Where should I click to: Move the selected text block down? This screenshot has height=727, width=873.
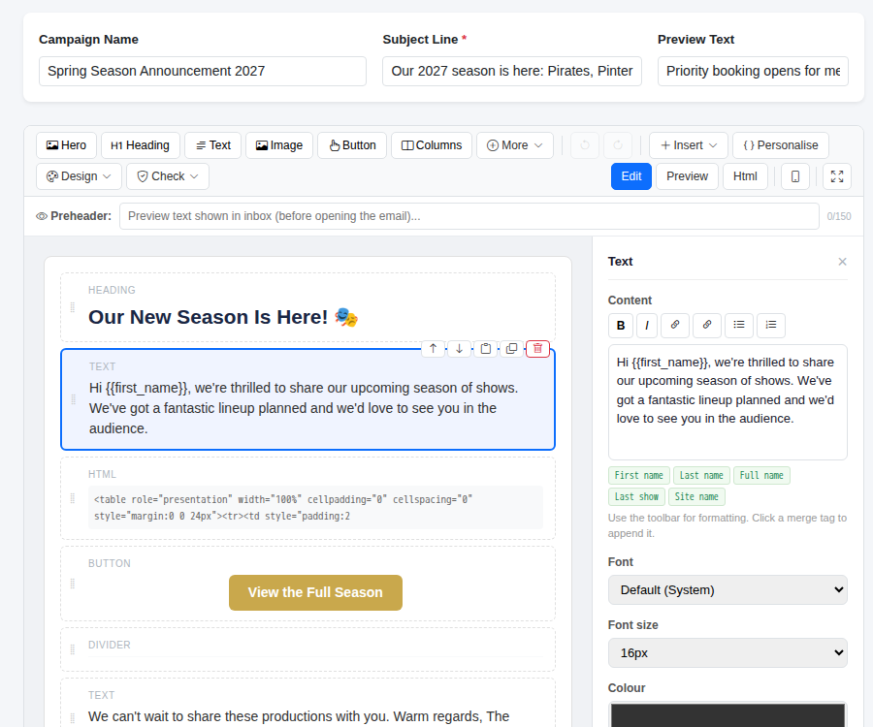pos(460,349)
